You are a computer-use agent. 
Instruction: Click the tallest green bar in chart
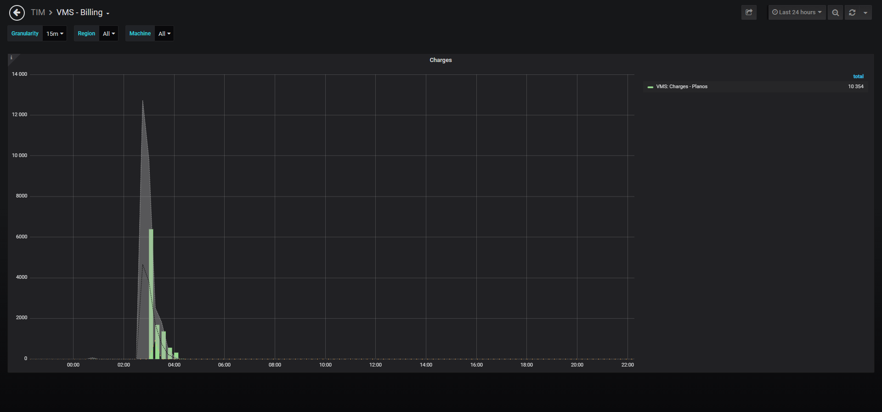coord(151,294)
